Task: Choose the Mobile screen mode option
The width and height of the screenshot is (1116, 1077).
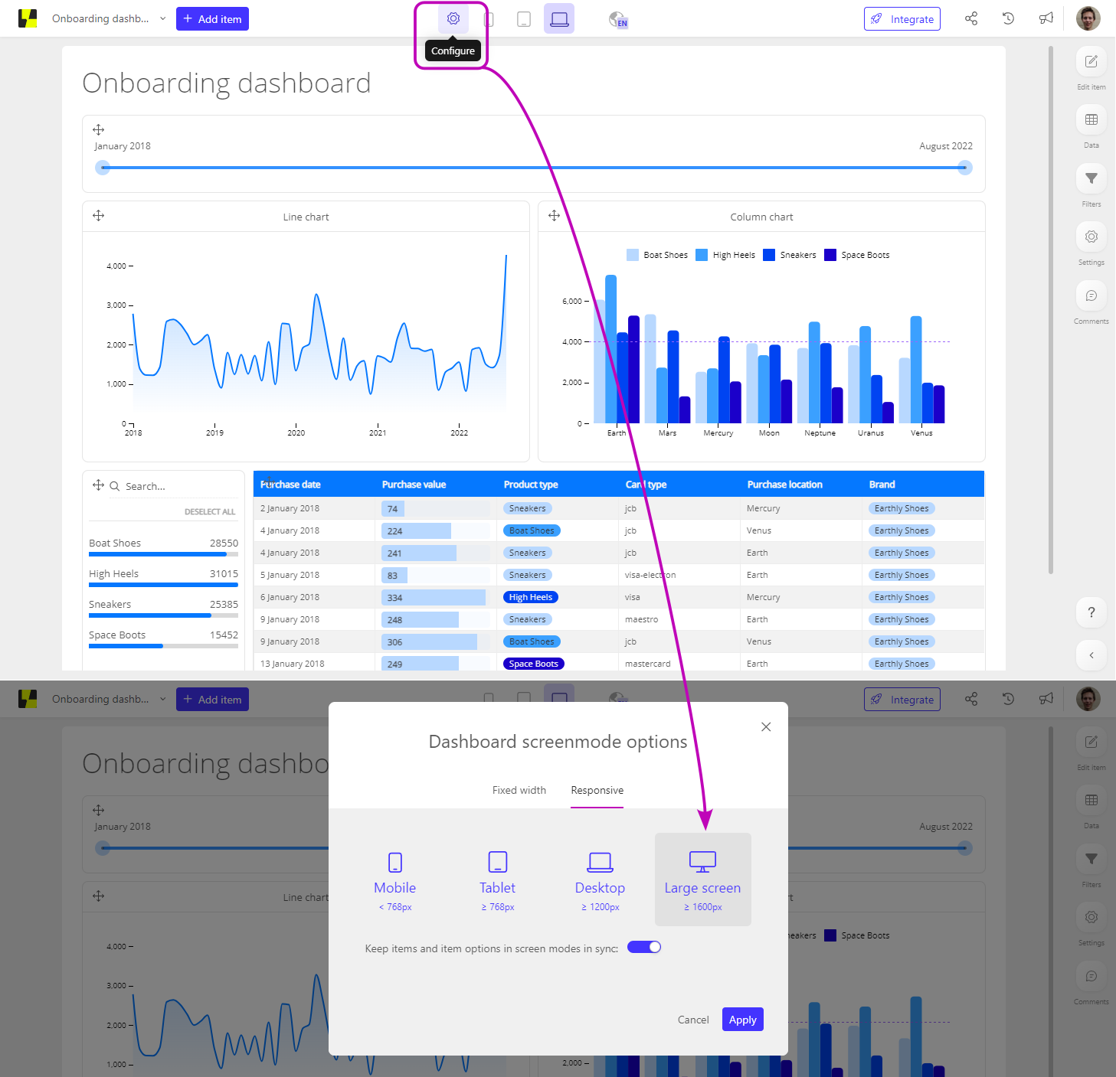Action: click(395, 880)
